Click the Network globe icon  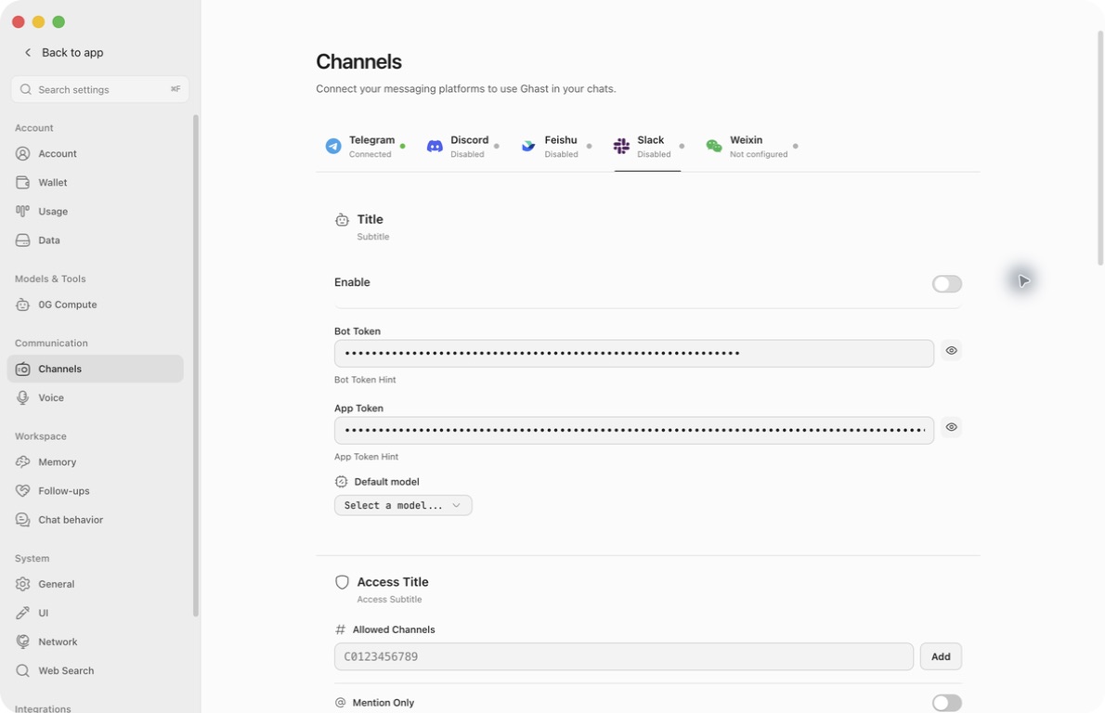click(x=22, y=642)
